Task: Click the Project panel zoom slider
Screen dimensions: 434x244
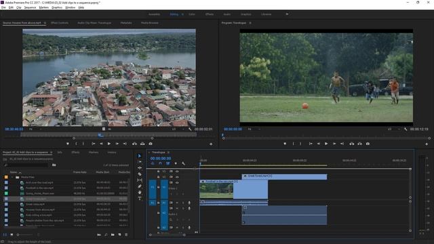Action: tap(24, 235)
